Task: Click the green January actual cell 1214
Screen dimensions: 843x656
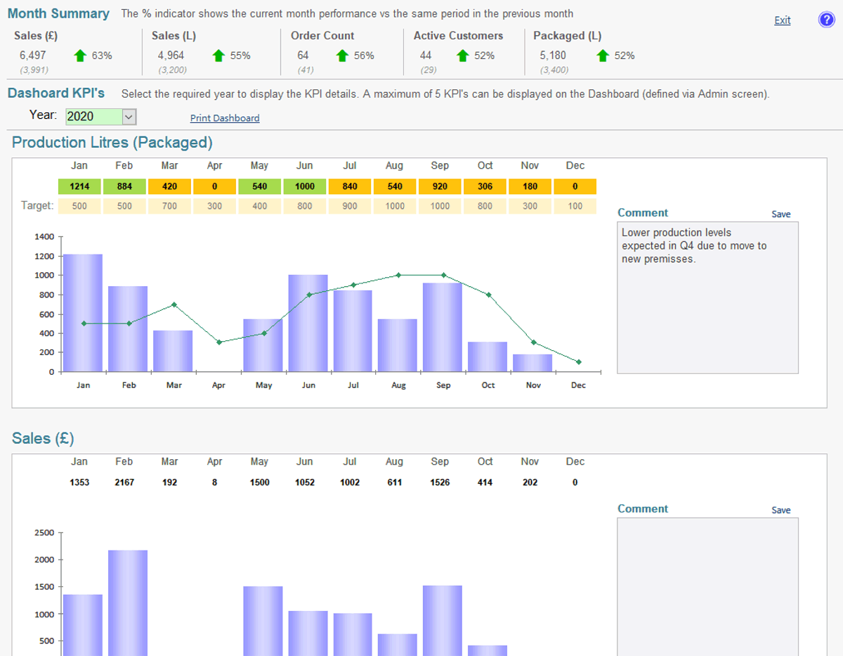Action: 79,186
